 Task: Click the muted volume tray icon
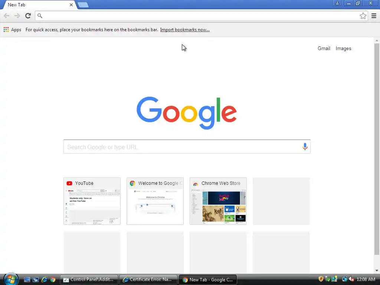pyautogui.click(x=351, y=279)
